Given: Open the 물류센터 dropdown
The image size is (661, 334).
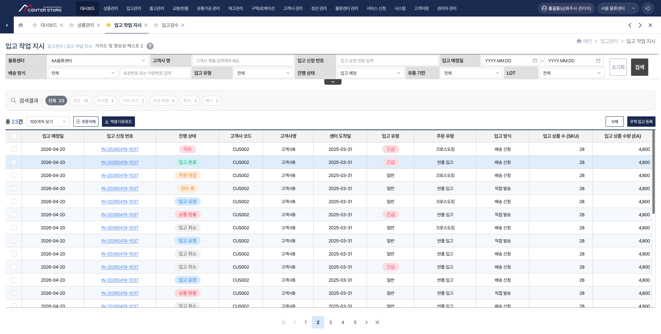Looking at the screenshot, I should (x=98, y=61).
